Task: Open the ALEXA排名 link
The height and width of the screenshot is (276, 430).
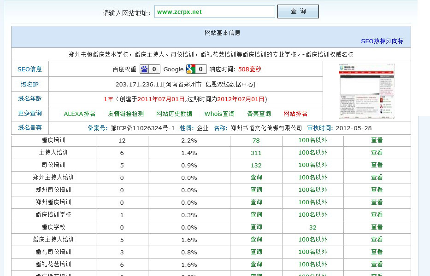Action: [x=80, y=114]
